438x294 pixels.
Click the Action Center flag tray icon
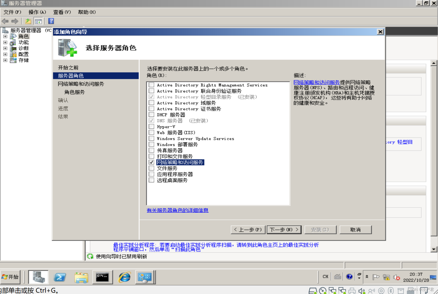376,277
